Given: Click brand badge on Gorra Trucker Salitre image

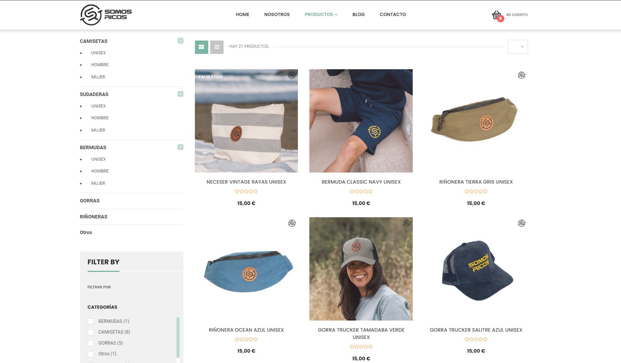Looking at the screenshot, I should coord(521,223).
